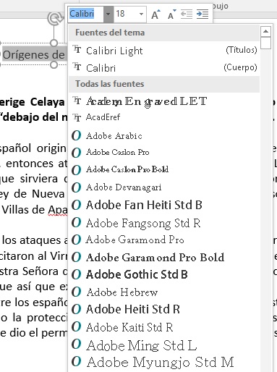Screen dimensions: 277x372
Task: Choose Academy Engraved LET font
Action: 164,101
